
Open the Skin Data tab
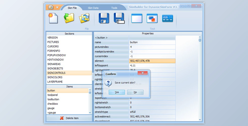click(93, 8)
